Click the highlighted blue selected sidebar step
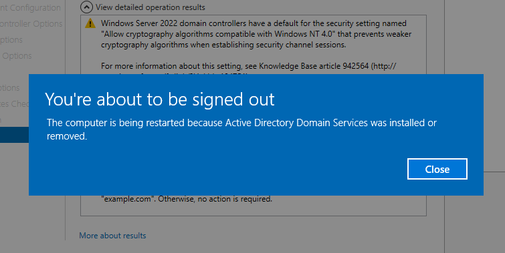The height and width of the screenshot is (253, 505). (x=15, y=135)
